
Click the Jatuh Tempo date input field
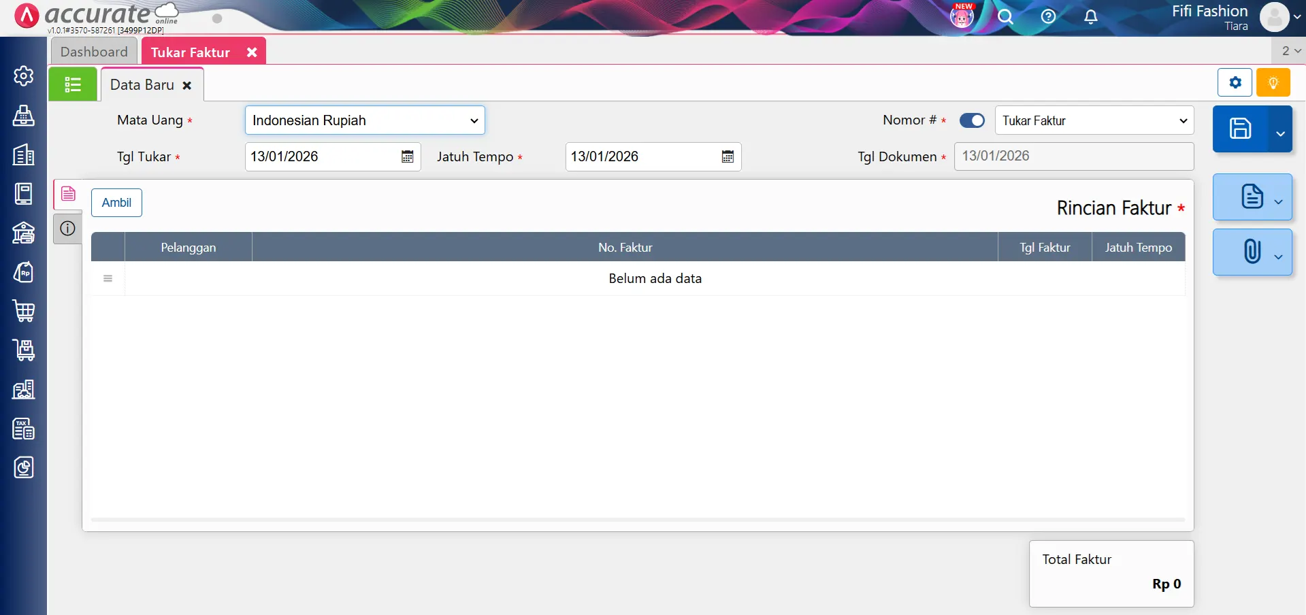point(641,157)
